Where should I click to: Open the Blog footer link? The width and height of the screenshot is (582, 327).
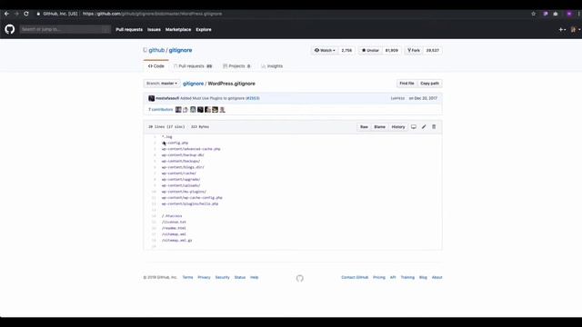click(x=423, y=277)
